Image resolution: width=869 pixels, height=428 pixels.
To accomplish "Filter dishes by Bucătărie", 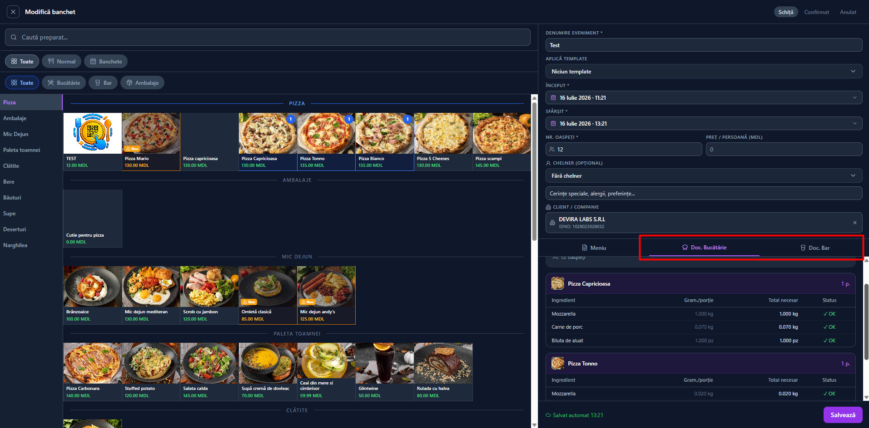I will 64,83.
